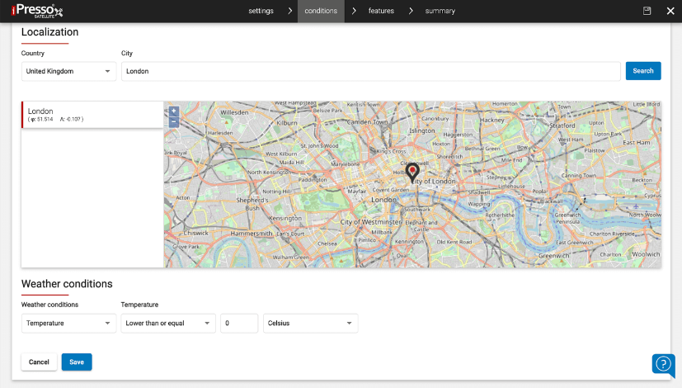Click the Save button

tap(77, 362)
